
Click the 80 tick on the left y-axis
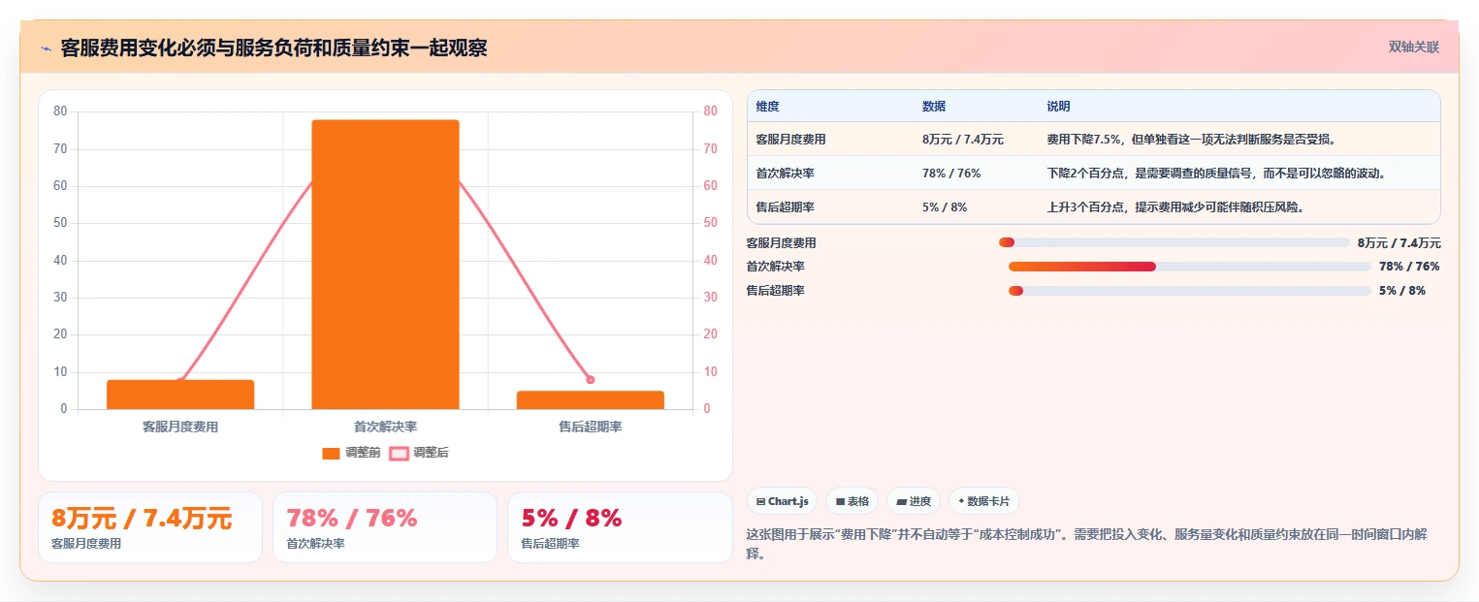(x=60, y=111)
